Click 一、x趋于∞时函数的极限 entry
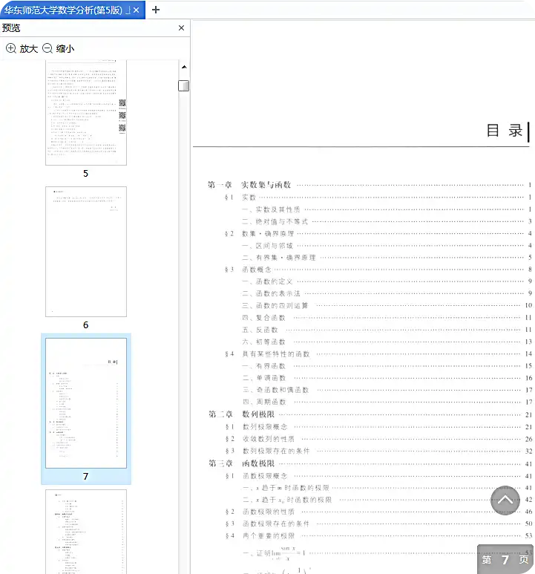 pos(387,488)
